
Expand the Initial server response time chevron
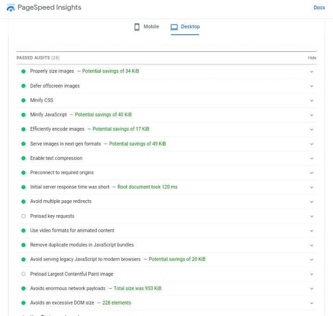coord(311,188)
